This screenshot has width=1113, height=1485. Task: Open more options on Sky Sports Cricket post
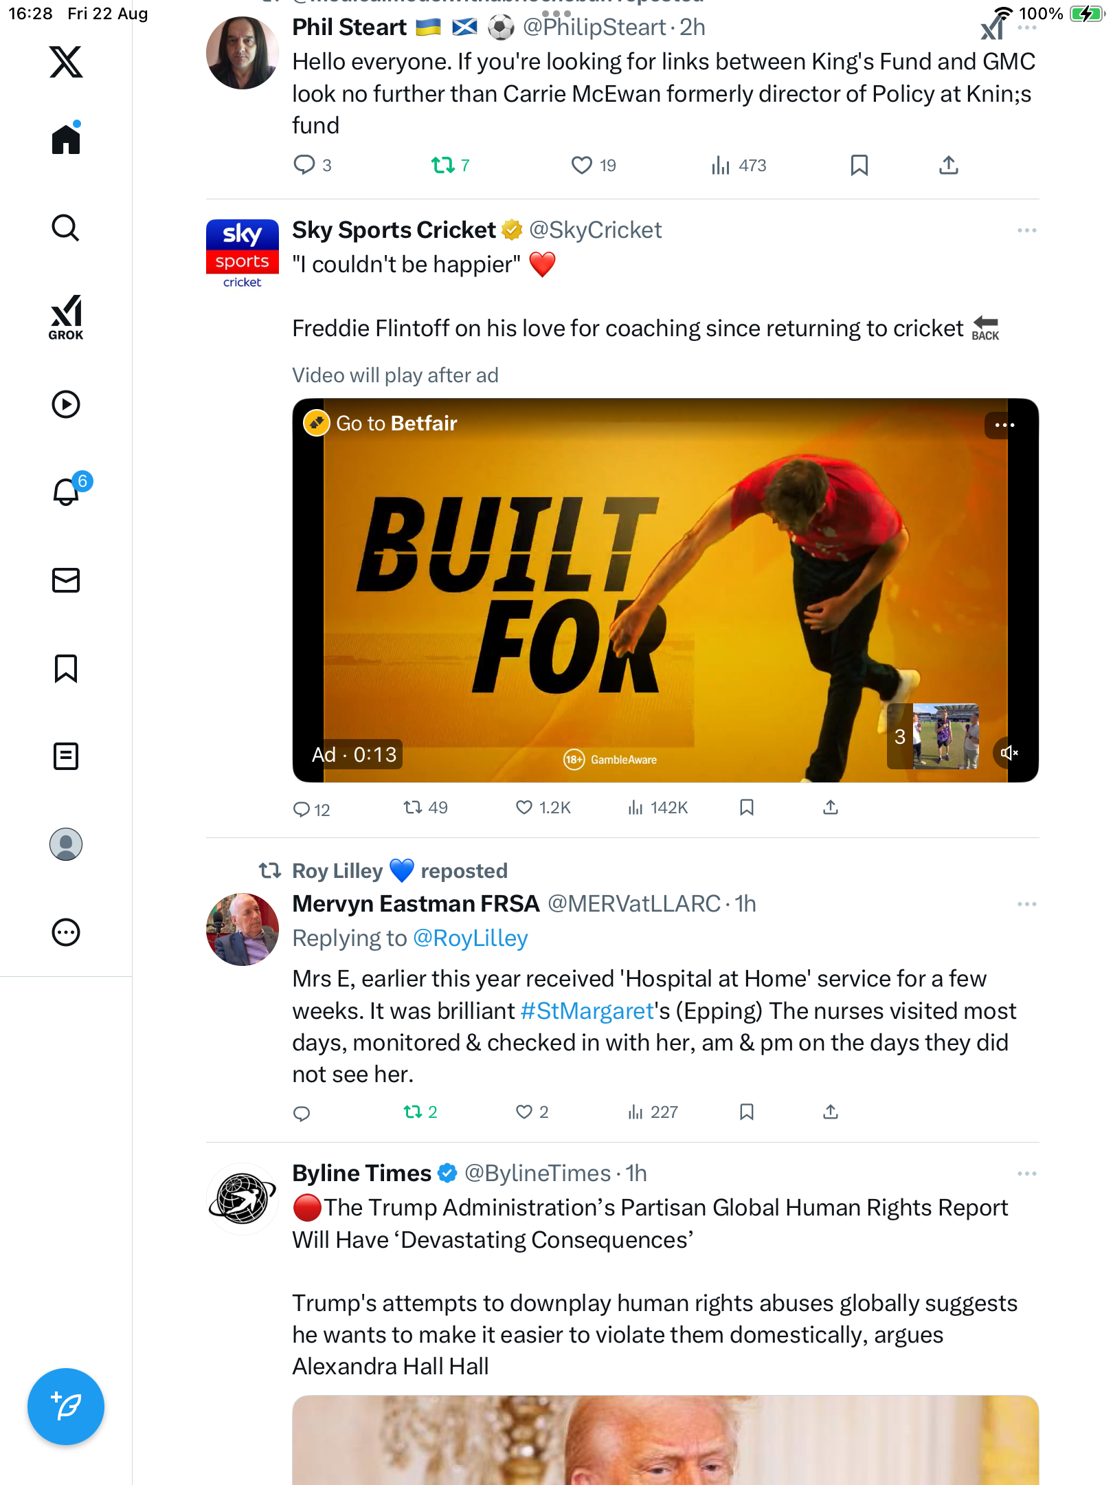1026,230
